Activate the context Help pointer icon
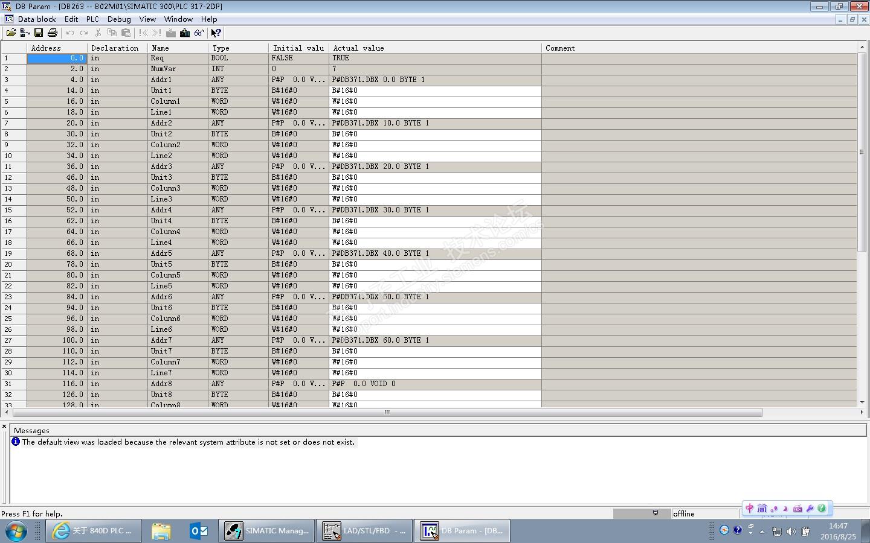This screenshot has height=543, width=870. pyautogui.click(x=216, y=33)
